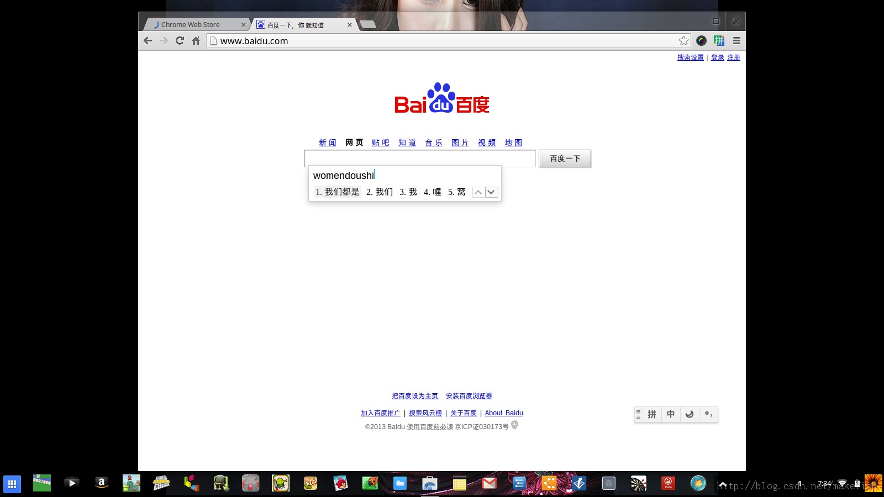Choose candidate 4 喔
The image size is (884, 497).
tap(433, 192)
